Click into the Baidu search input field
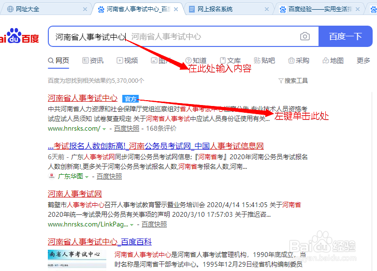The image size is (377, 271). click(x=183, y=36)
